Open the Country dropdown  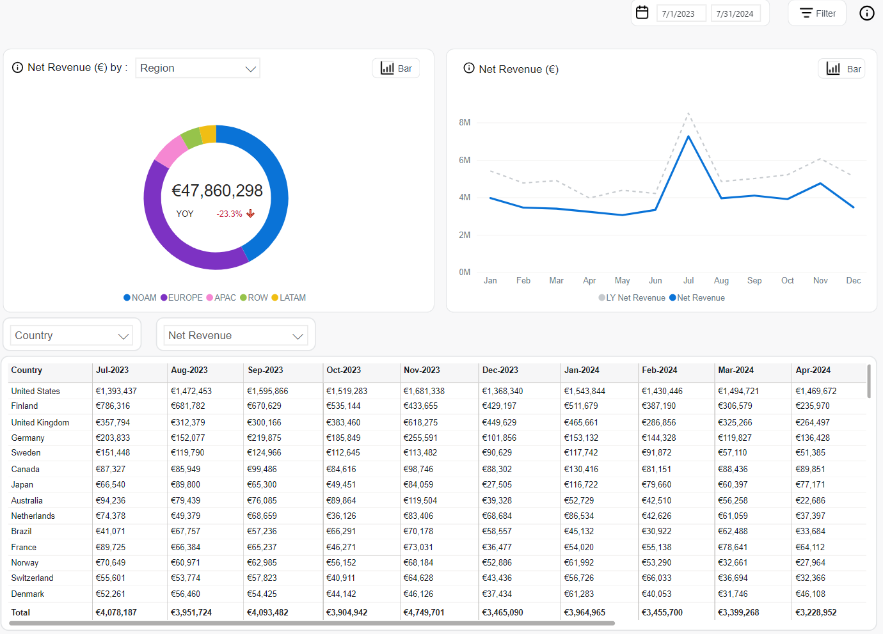72,335
